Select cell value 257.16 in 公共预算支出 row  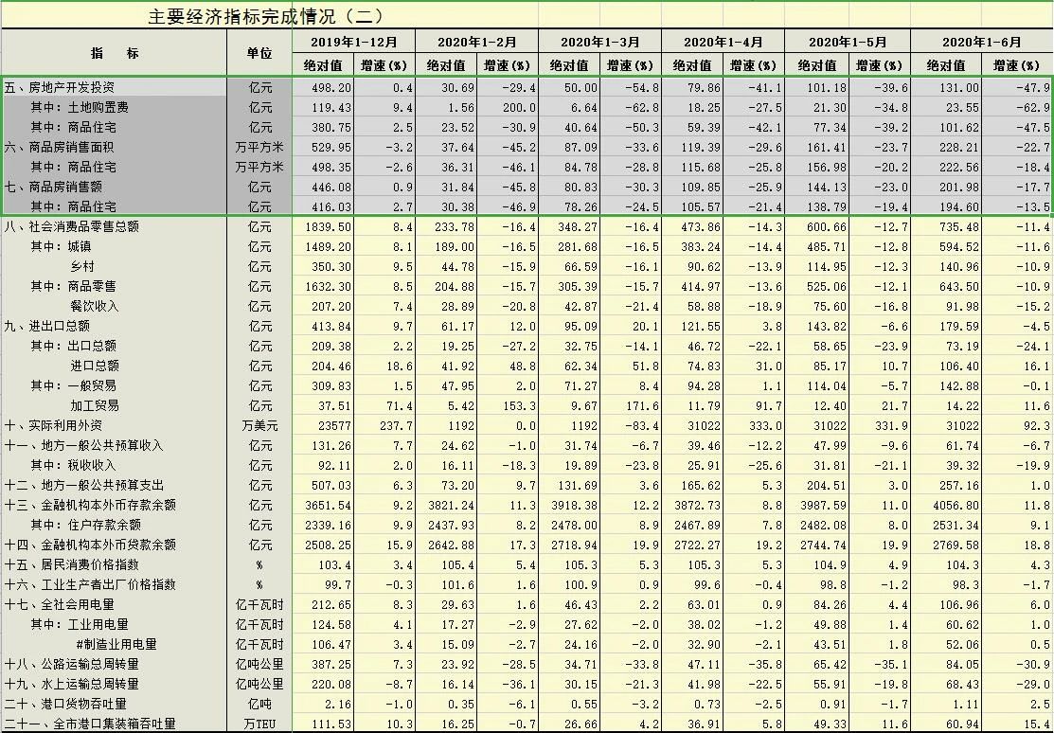959,485
